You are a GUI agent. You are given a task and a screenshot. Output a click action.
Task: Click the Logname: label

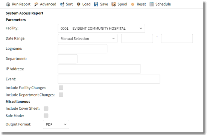pyautogui.click(x=14, y=49)
